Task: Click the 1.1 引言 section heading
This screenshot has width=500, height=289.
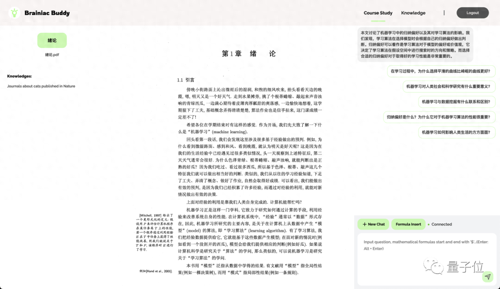Action: [186, 80]
